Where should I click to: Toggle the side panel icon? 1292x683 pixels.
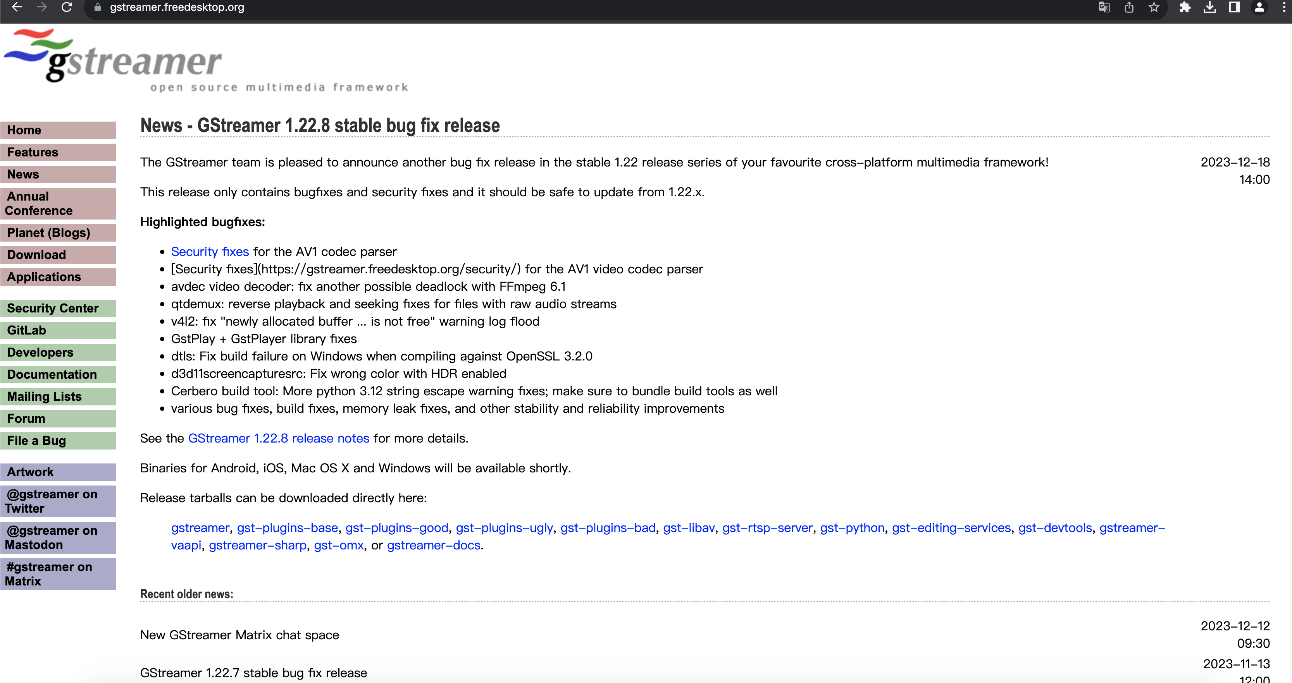pyautogui.click(x=1234, y=7)
